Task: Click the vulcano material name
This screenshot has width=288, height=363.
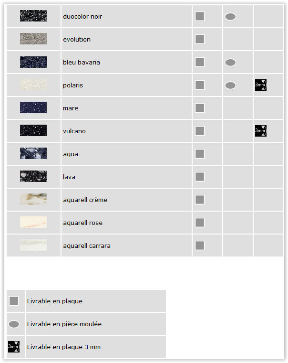Action: [x=74, y=131]
